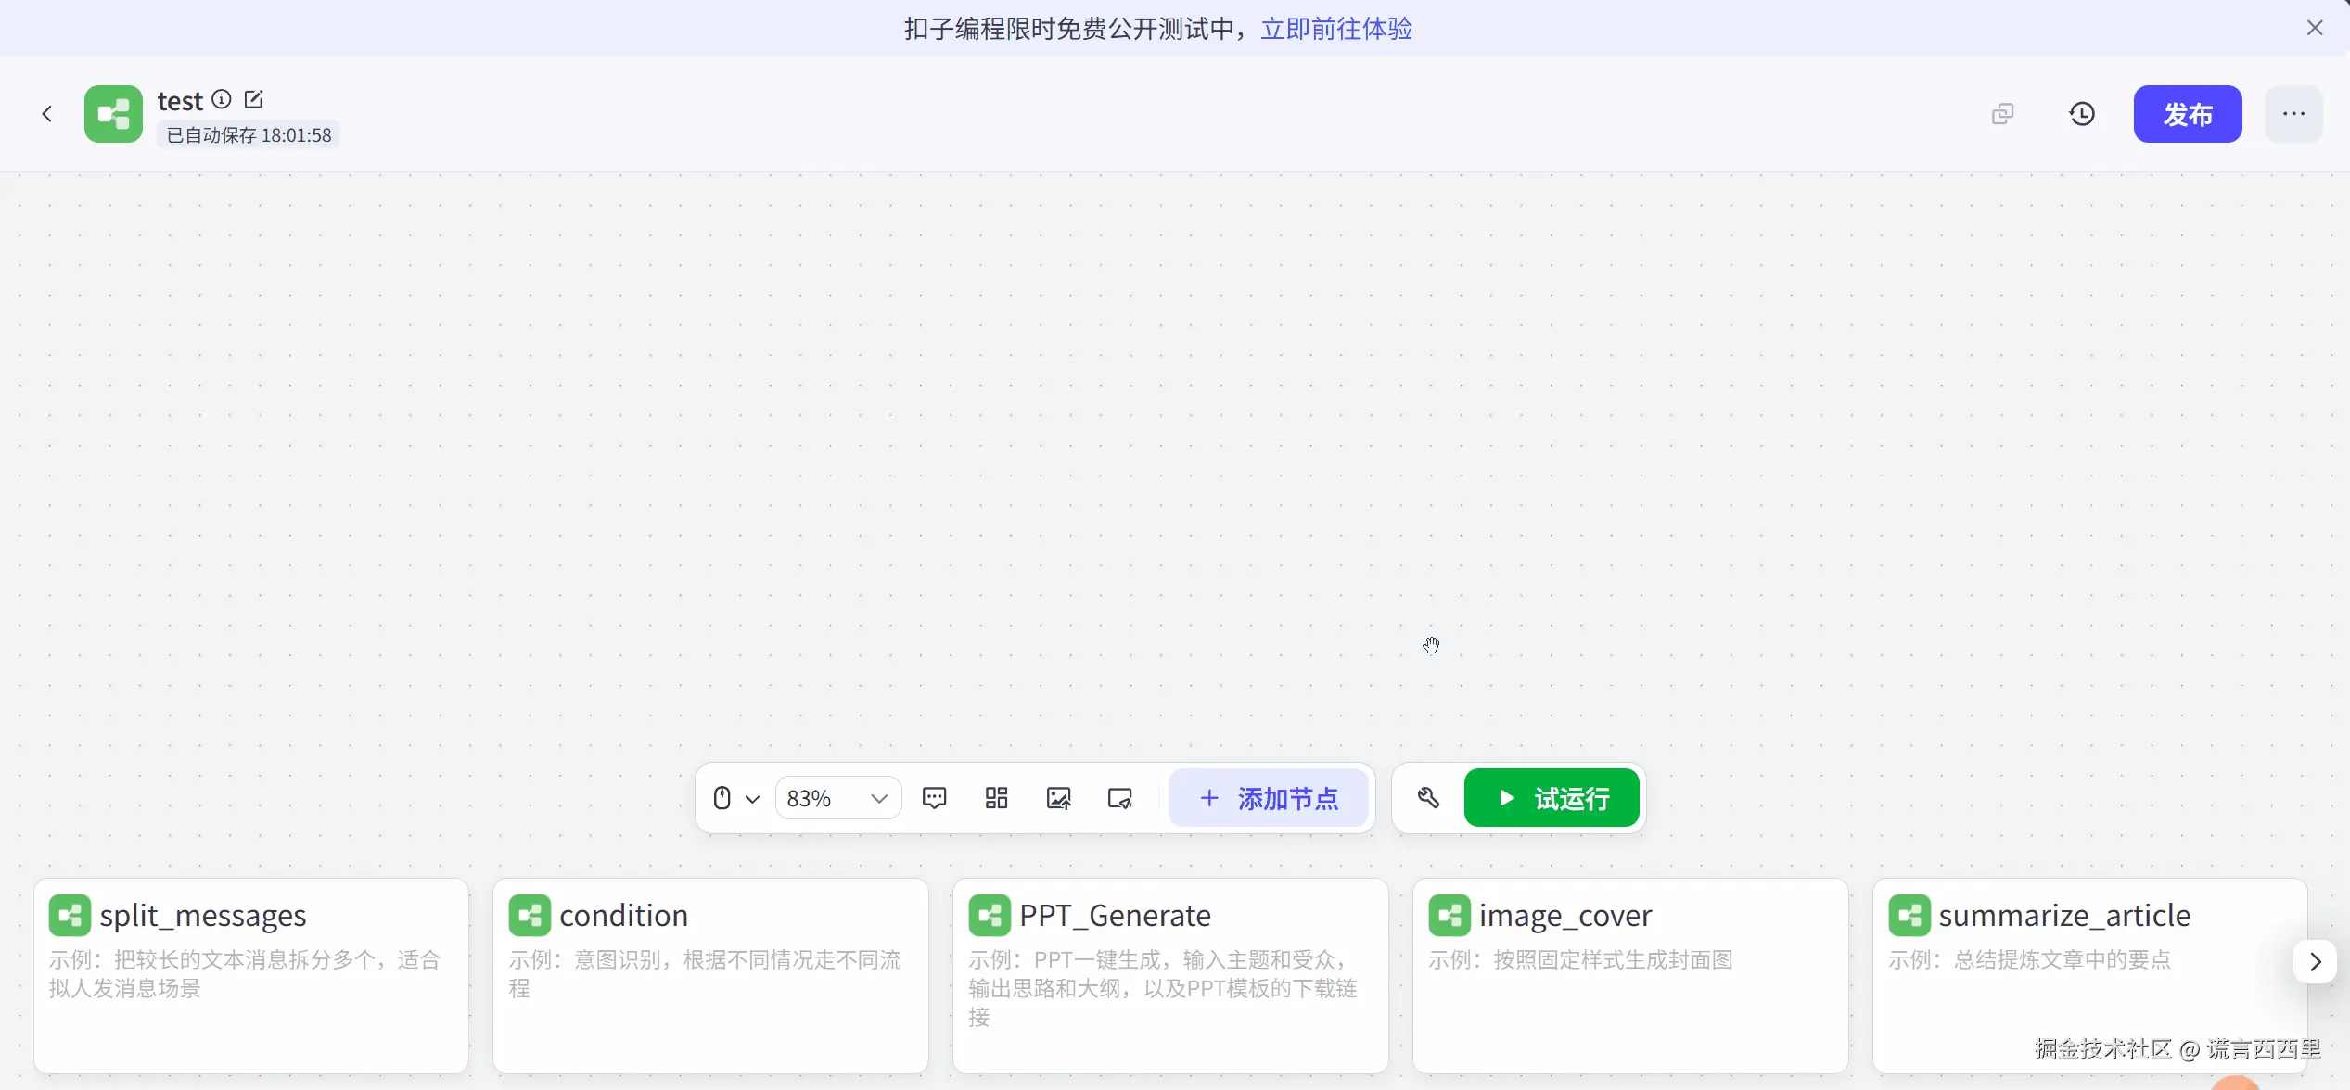The image size is (2350, 1090).
Task: Edit the workflow name with pencil icon
Action: point(253,99)
